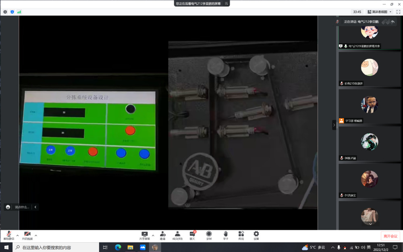
Task: Start recording with the 录制 button
Action: (x=209, y=235)
